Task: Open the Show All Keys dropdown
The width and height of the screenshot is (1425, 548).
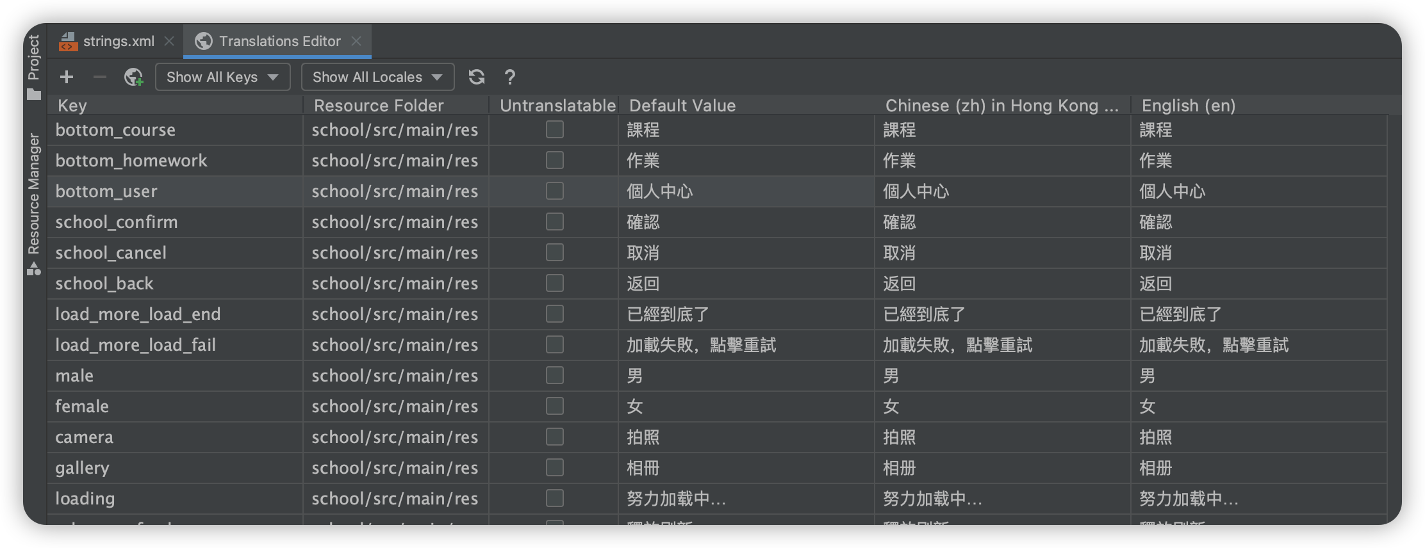Action: pyautogui.click(x=223, y=77)
